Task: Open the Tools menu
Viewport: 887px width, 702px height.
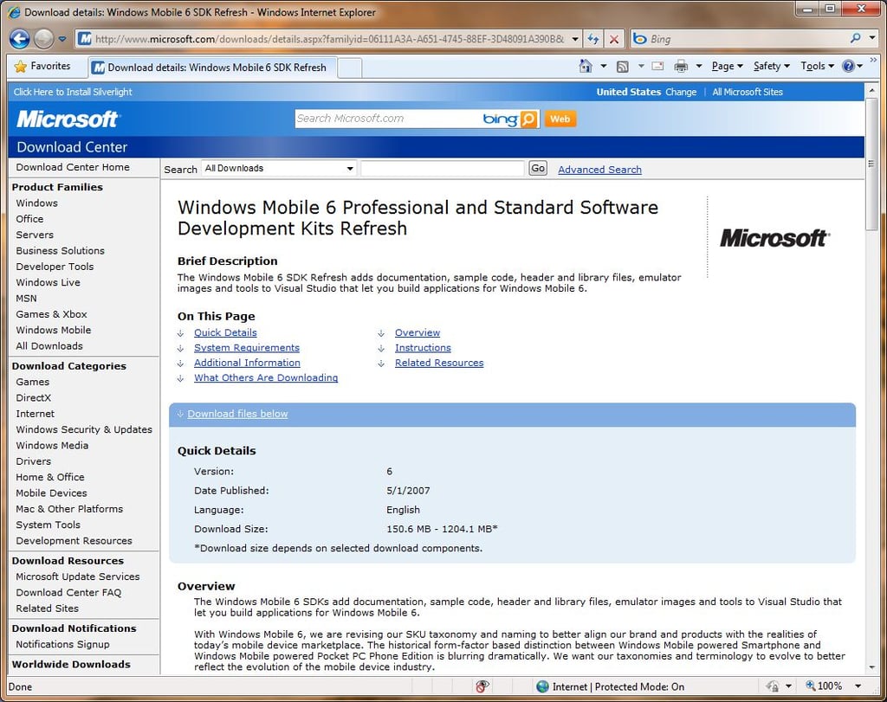Action: pyautogui.click(x=818, y=66)
